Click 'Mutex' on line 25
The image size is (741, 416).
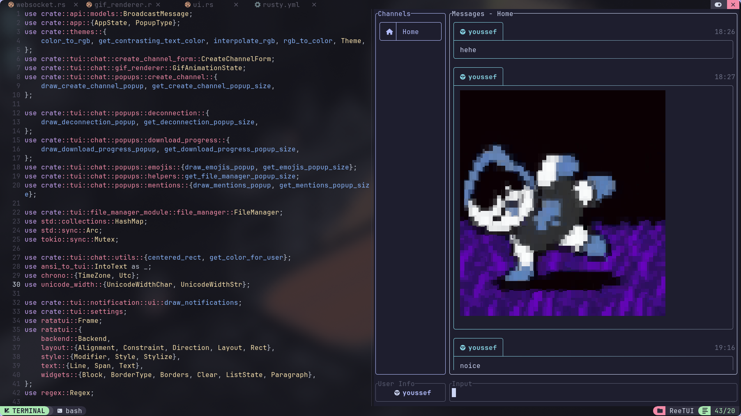[104, 239]
